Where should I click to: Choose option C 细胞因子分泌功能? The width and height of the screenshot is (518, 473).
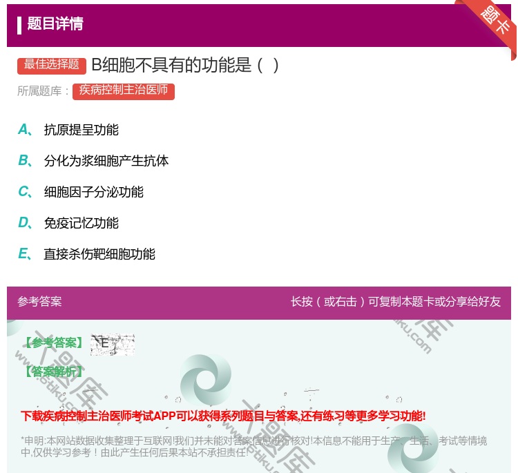pyautogui.click(x=81, y=192)
